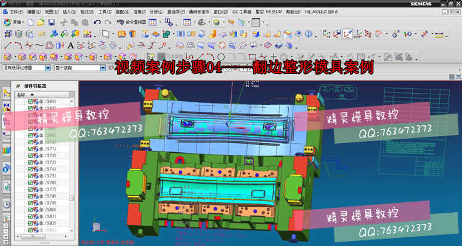462x246 pixels.
Task: Click the tube feature icon
Action: [x=278, y=46]
